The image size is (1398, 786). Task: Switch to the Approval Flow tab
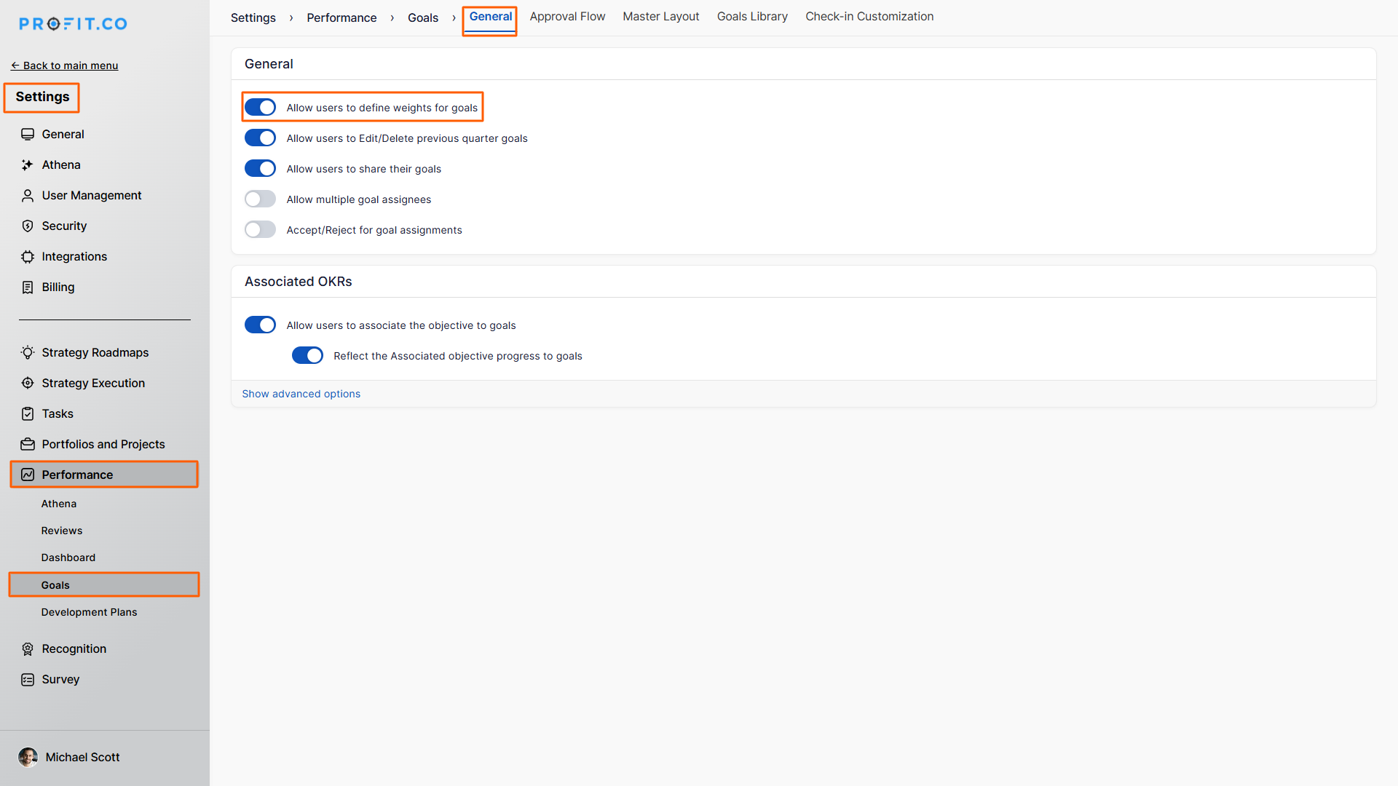tap(567, 17)
